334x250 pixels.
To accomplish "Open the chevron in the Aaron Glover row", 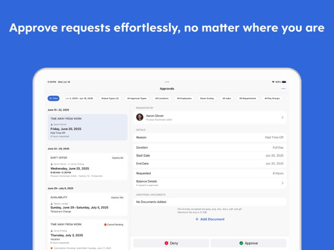I will point(283,117).
